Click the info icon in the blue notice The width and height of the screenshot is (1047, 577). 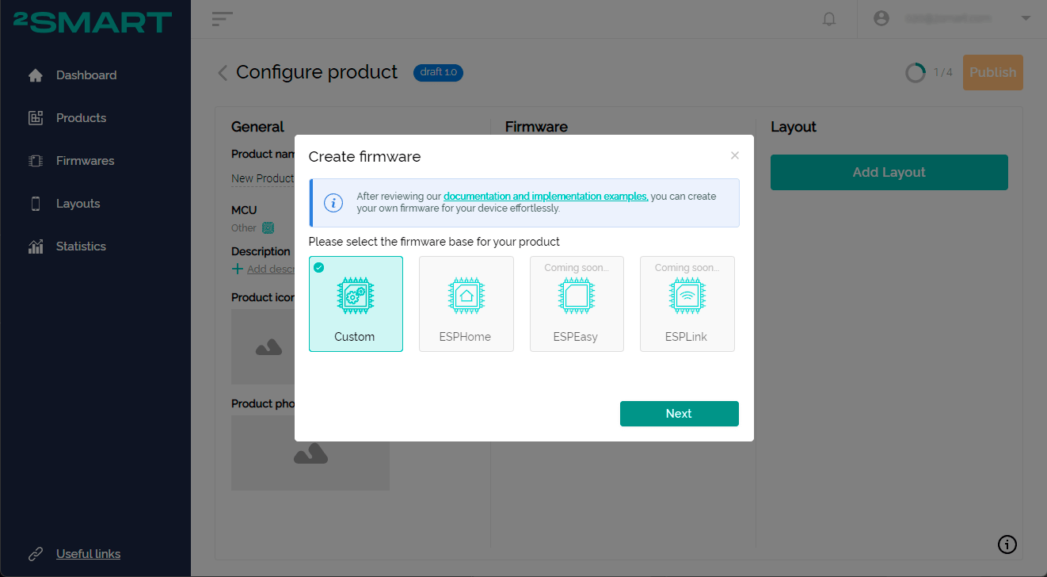click(334, 203)
